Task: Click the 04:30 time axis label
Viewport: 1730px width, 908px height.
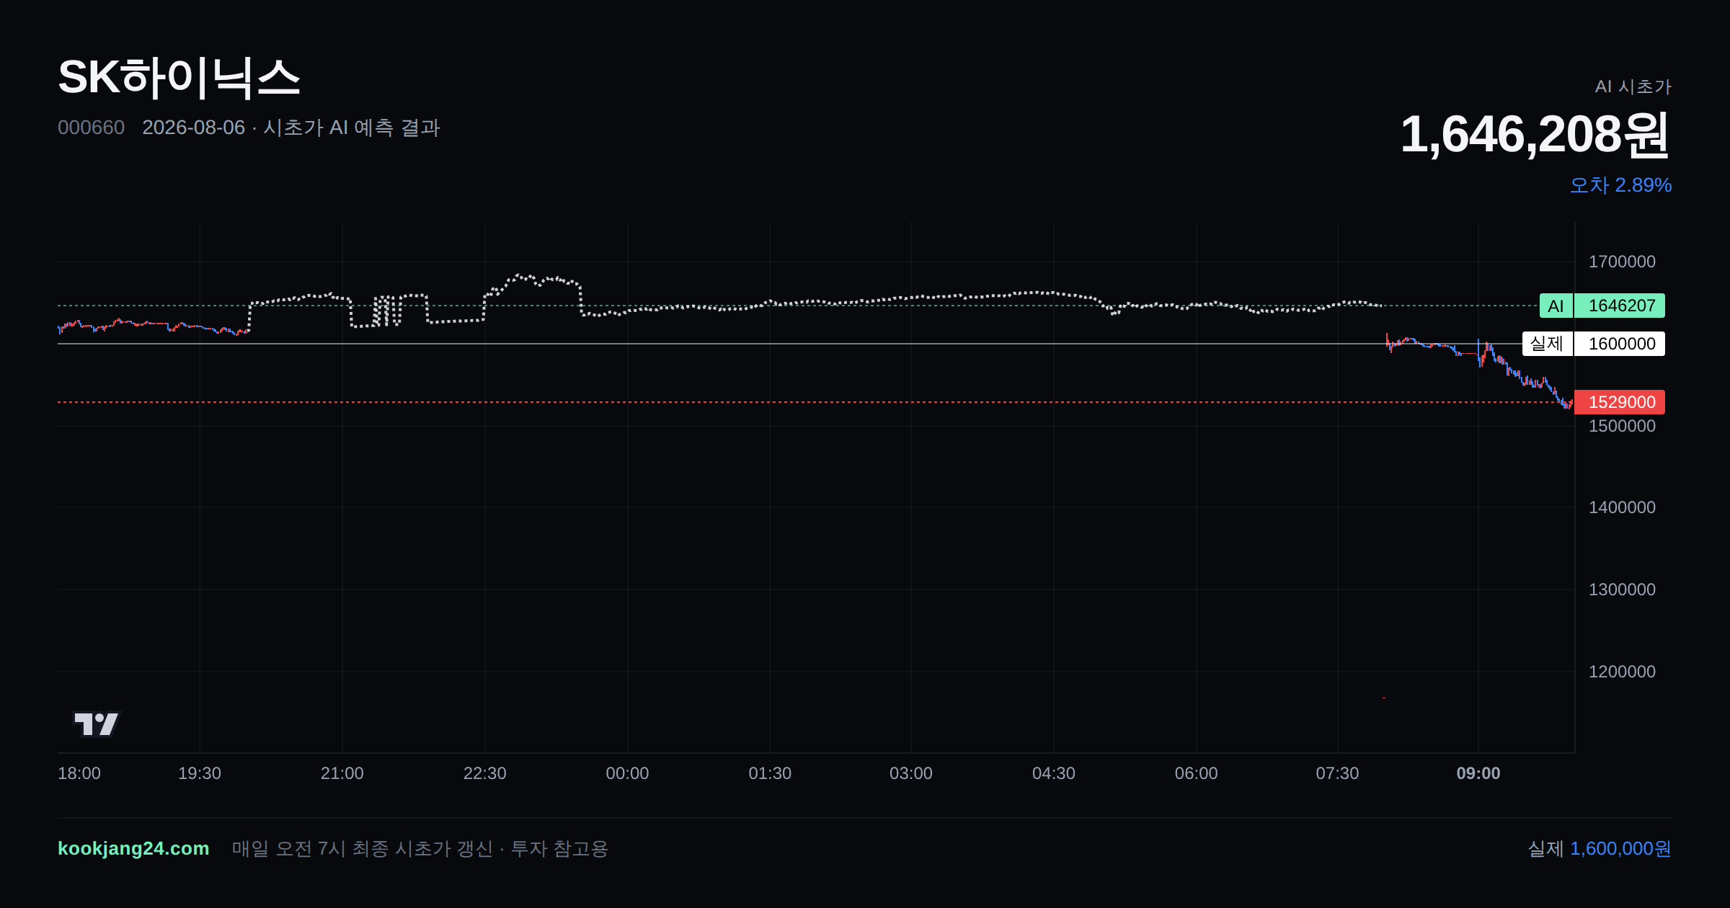Action: [x=1054, y=773]
